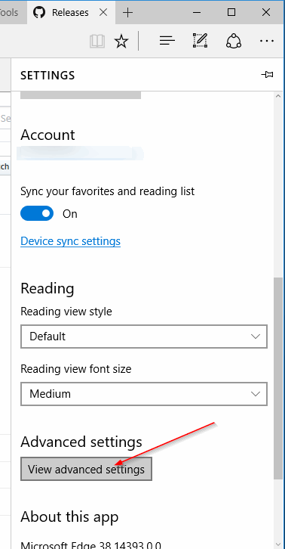Add page to favorites with star icon

pos(121,42)
